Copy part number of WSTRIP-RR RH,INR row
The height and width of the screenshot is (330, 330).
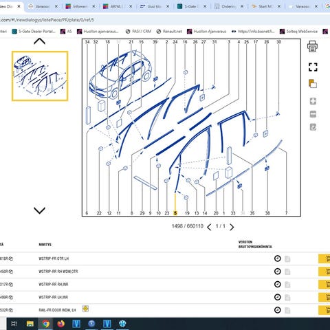tap(11, 285)
